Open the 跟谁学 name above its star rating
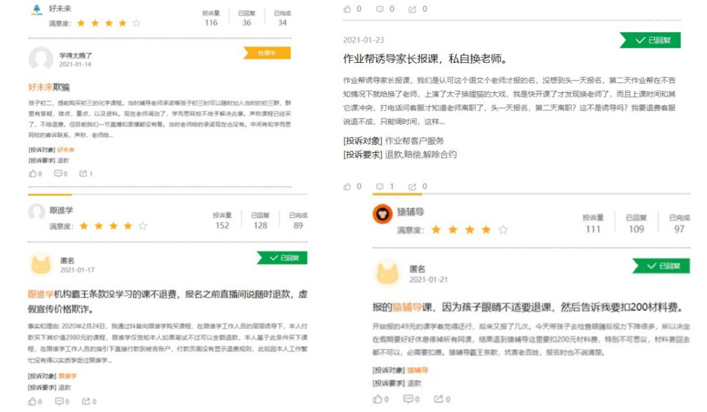 [x=62, y=210]
